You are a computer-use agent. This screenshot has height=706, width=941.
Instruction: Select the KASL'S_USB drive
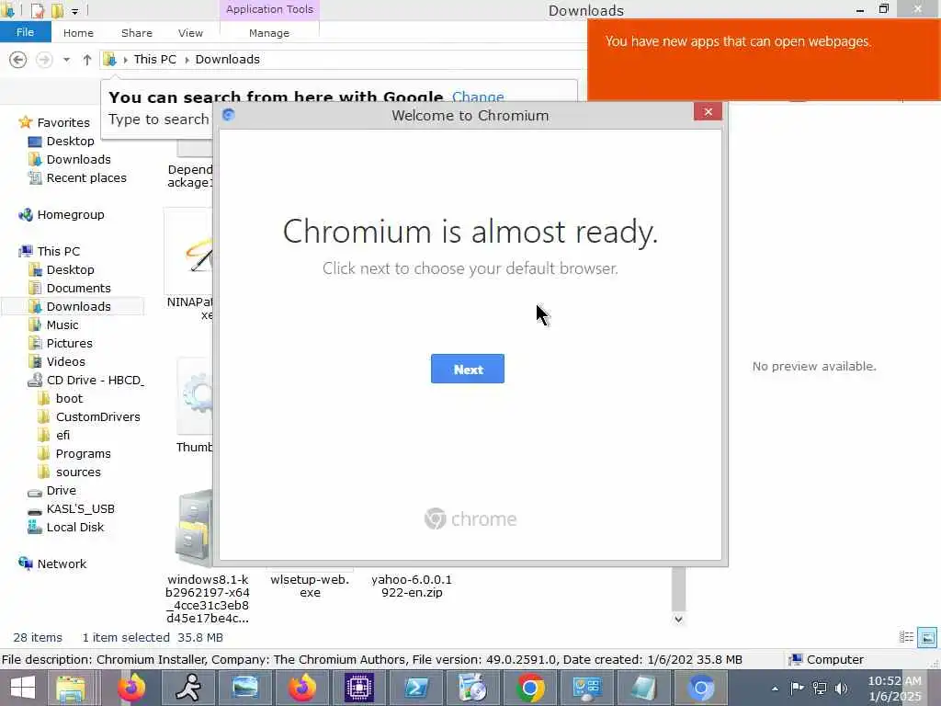tap(81, 509)
